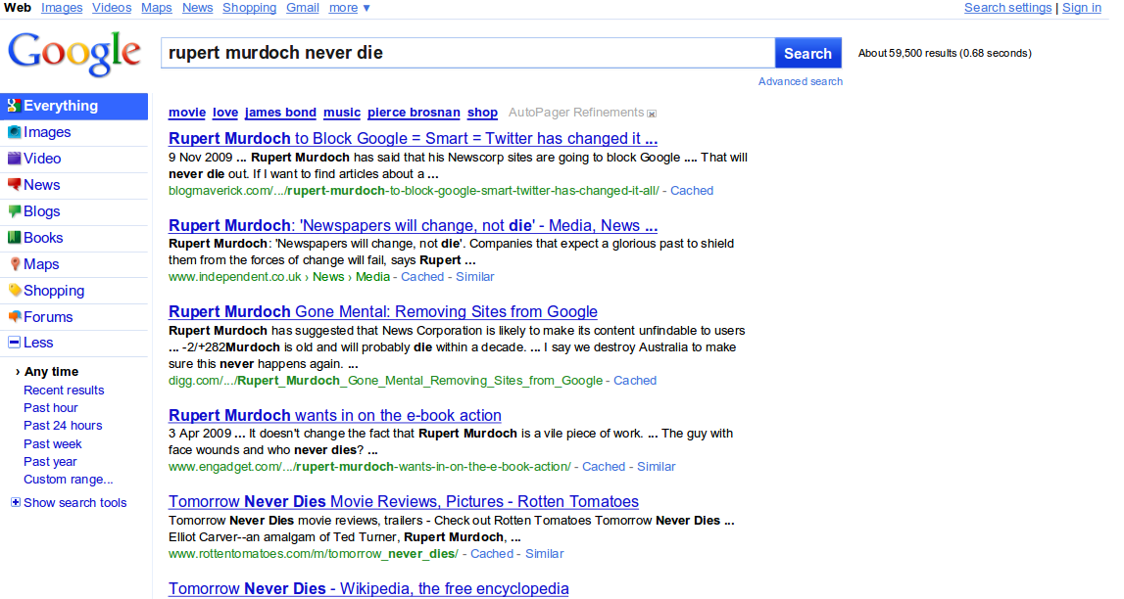
Task: Select Web in the top navigation bar
Action: (18, 8)
